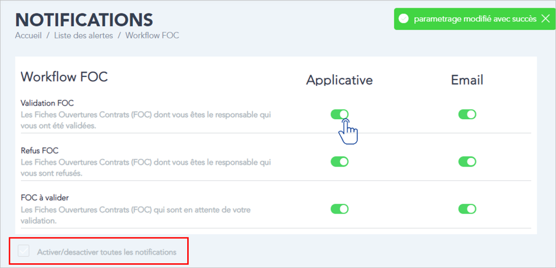
Task: Click the checkmark icon in the success toast
Action: (x=404, y=19)
